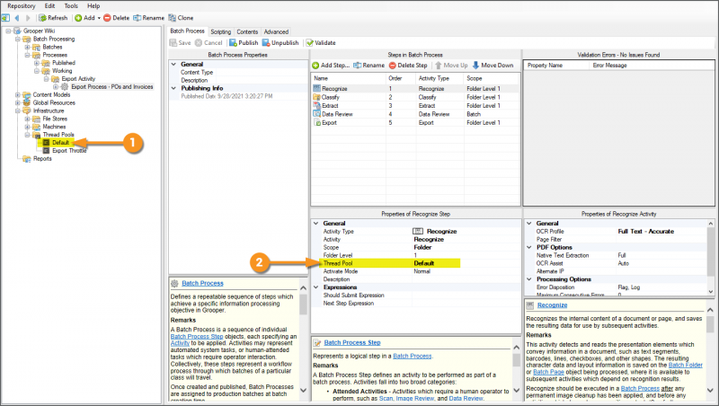Click Rename in Steps toolbar

368,66
